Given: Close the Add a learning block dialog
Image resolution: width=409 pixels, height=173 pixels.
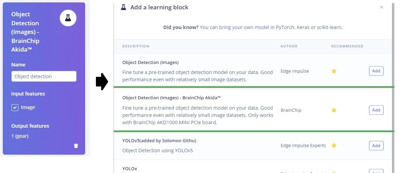Looking at the screenshot, I should (x=382, y=7).
